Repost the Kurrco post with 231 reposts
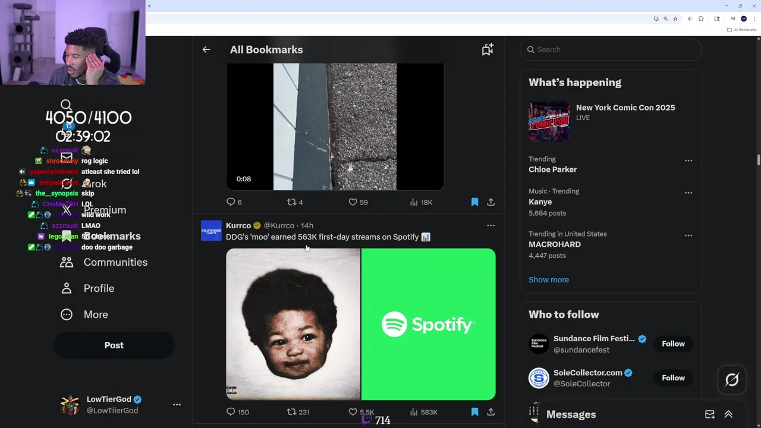Screen dimensions: 761x428 [298, 411]
